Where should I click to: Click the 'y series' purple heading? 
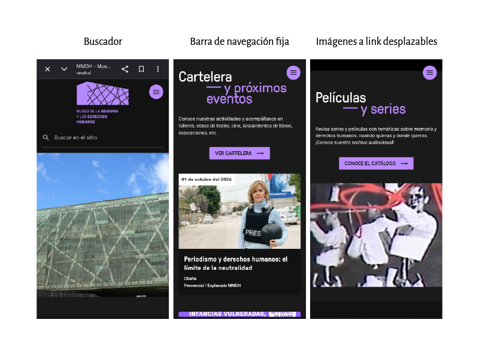375,109
